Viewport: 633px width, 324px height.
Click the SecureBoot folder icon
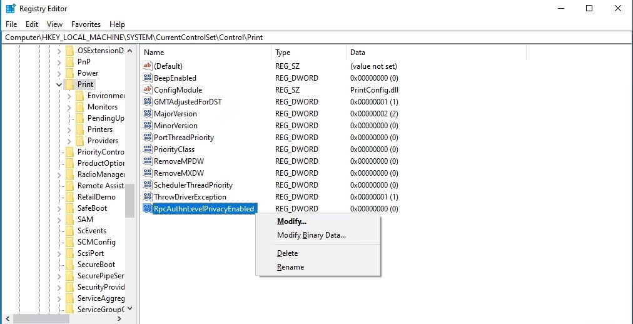pos(70,265)
